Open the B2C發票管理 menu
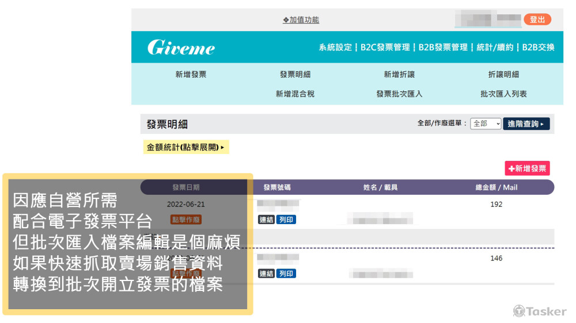 click(x=385, y=48)
